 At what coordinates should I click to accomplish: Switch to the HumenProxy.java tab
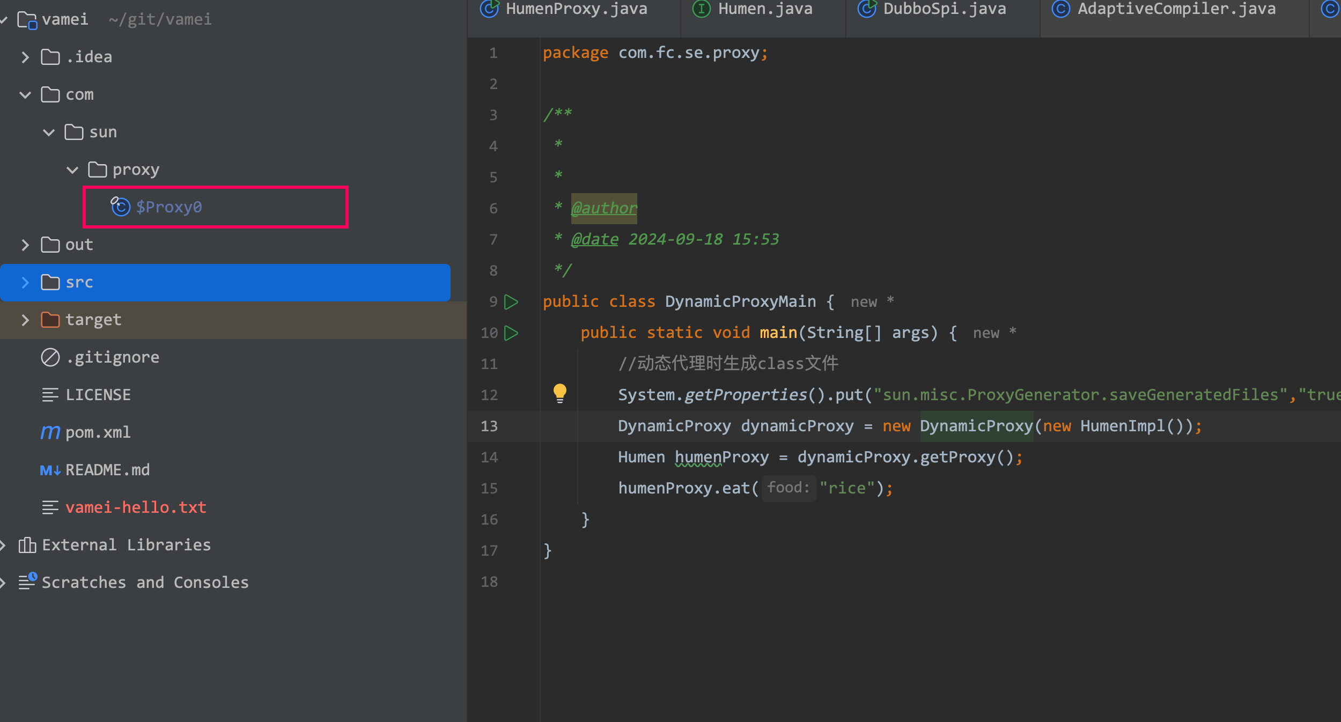click(x=576, y=9)
